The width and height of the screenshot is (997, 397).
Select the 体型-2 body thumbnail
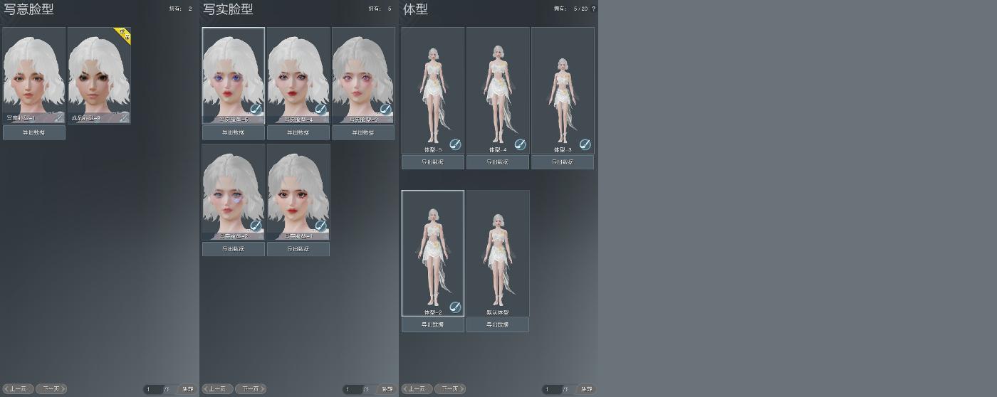point(433,253)
